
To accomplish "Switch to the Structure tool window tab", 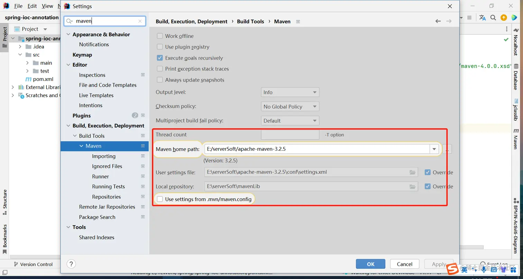I will point(4,202).
